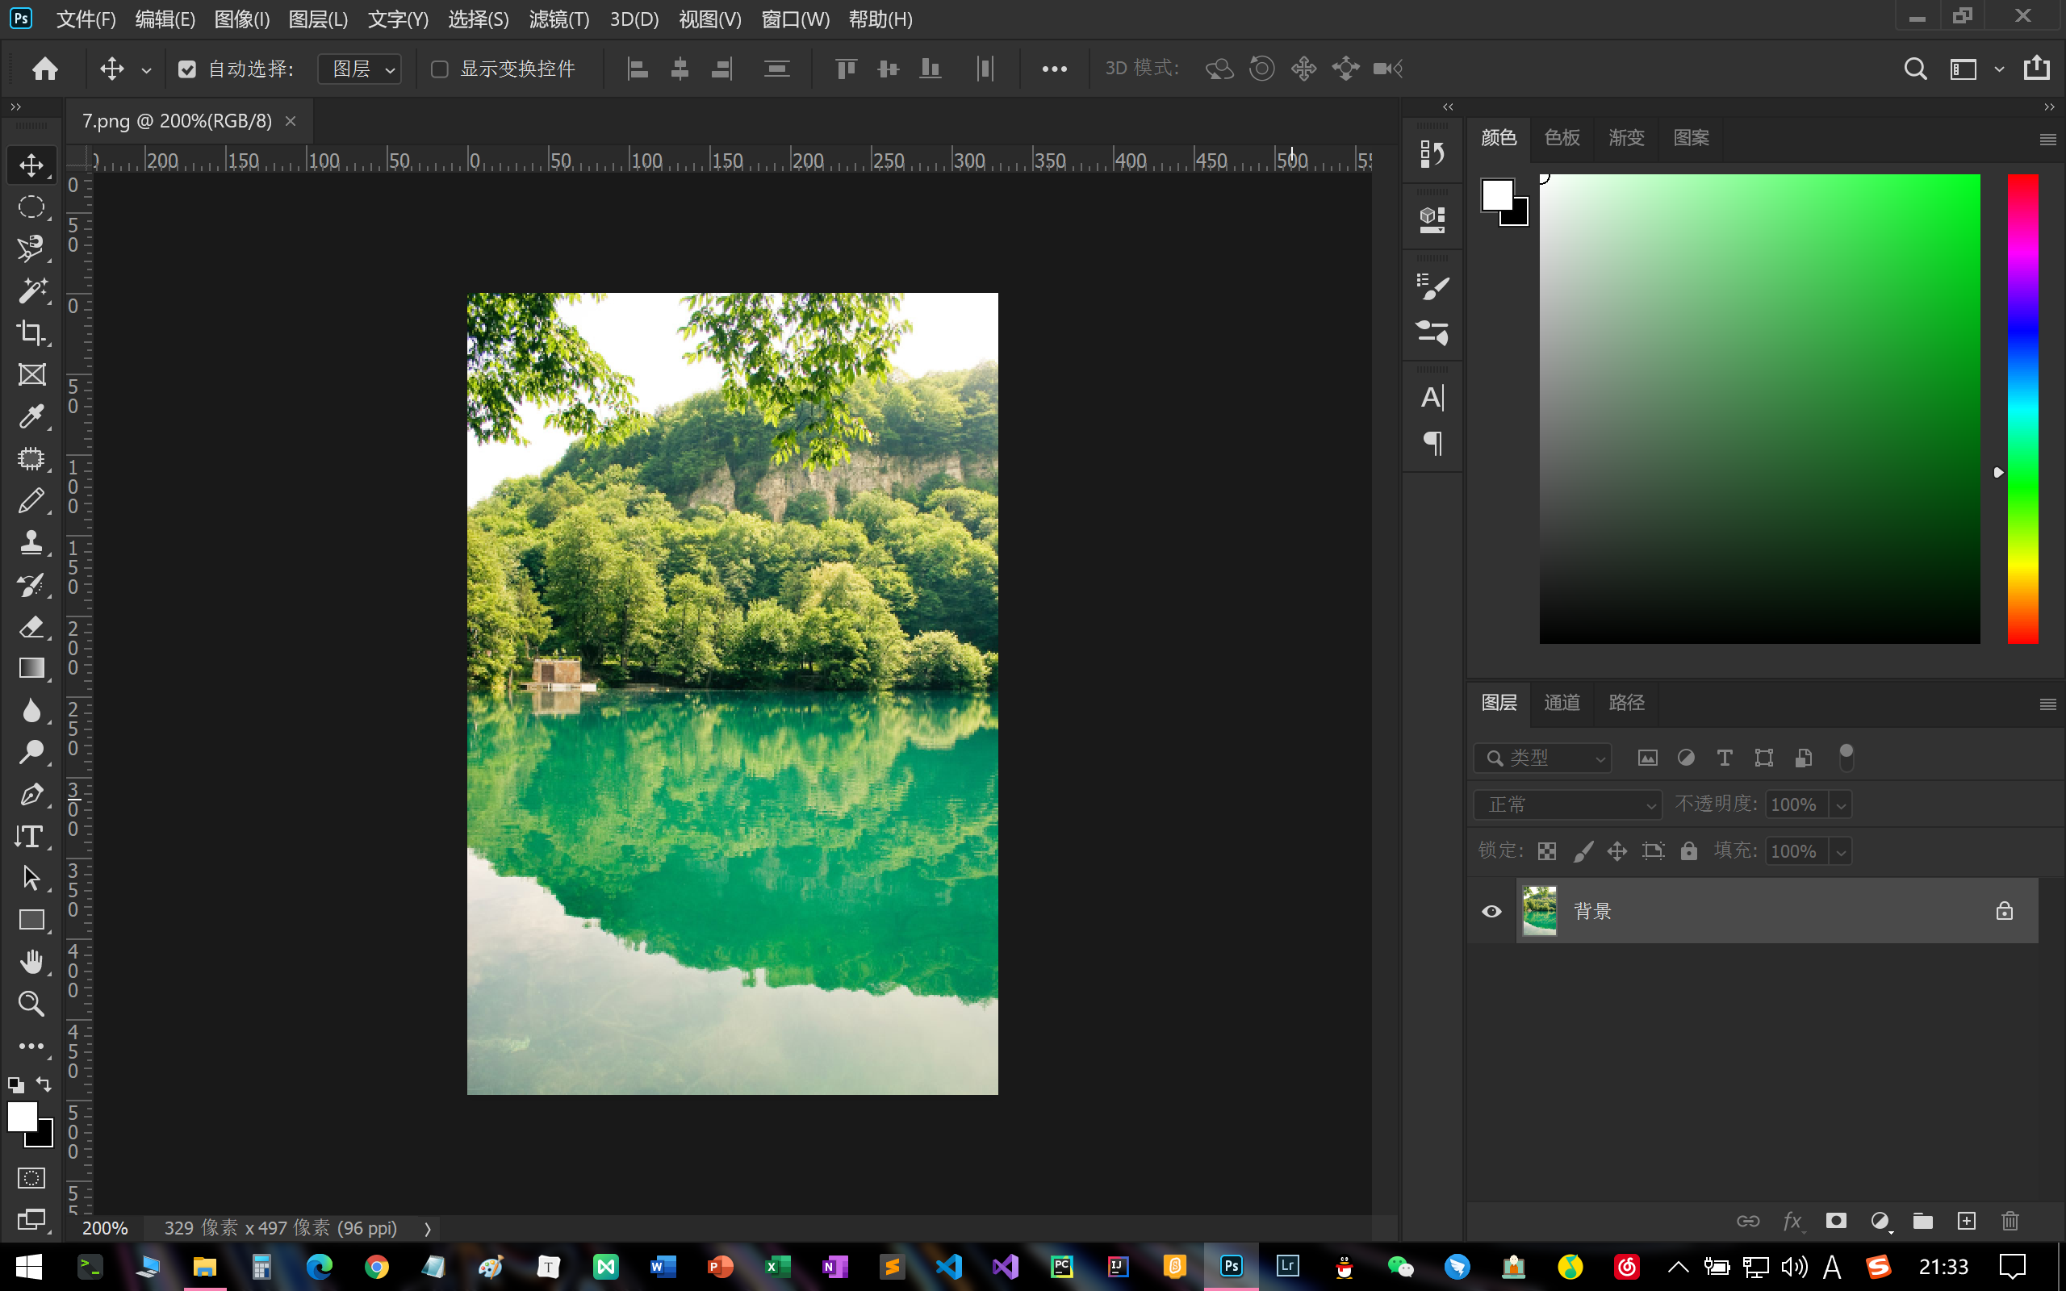
Task: Select the Rectangle shape tool
Action: point(31,920)
